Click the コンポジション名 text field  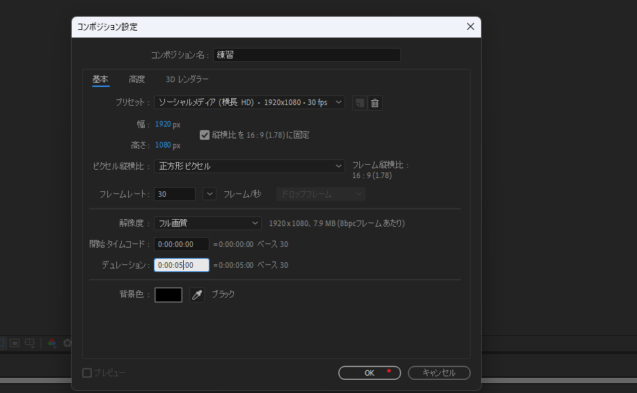tap(306, 55)
